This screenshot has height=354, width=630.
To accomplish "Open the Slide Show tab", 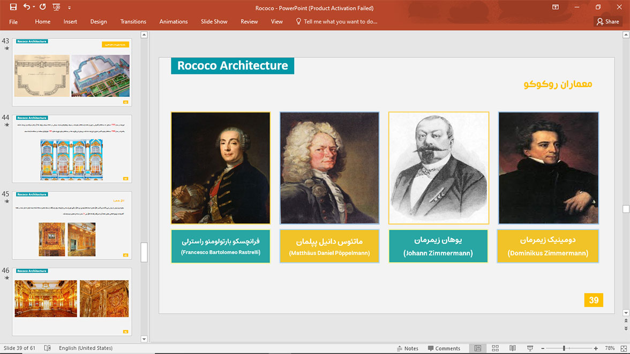I will pos(214,22).
